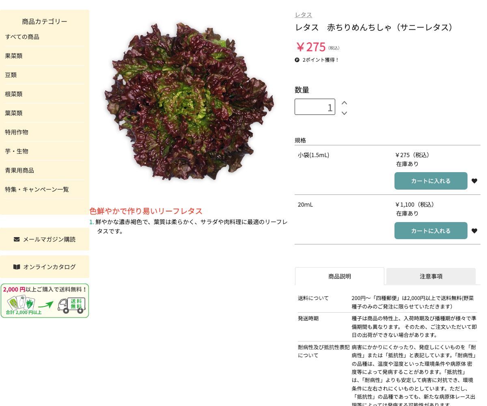Viewport: 487px width, 406px height.
Task: Add the 20mL size to cart
Action: coord(431,231)
